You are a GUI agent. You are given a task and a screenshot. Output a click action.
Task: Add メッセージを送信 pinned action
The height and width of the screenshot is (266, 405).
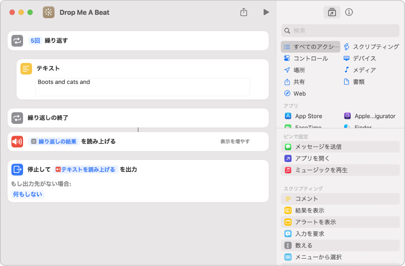340,147
